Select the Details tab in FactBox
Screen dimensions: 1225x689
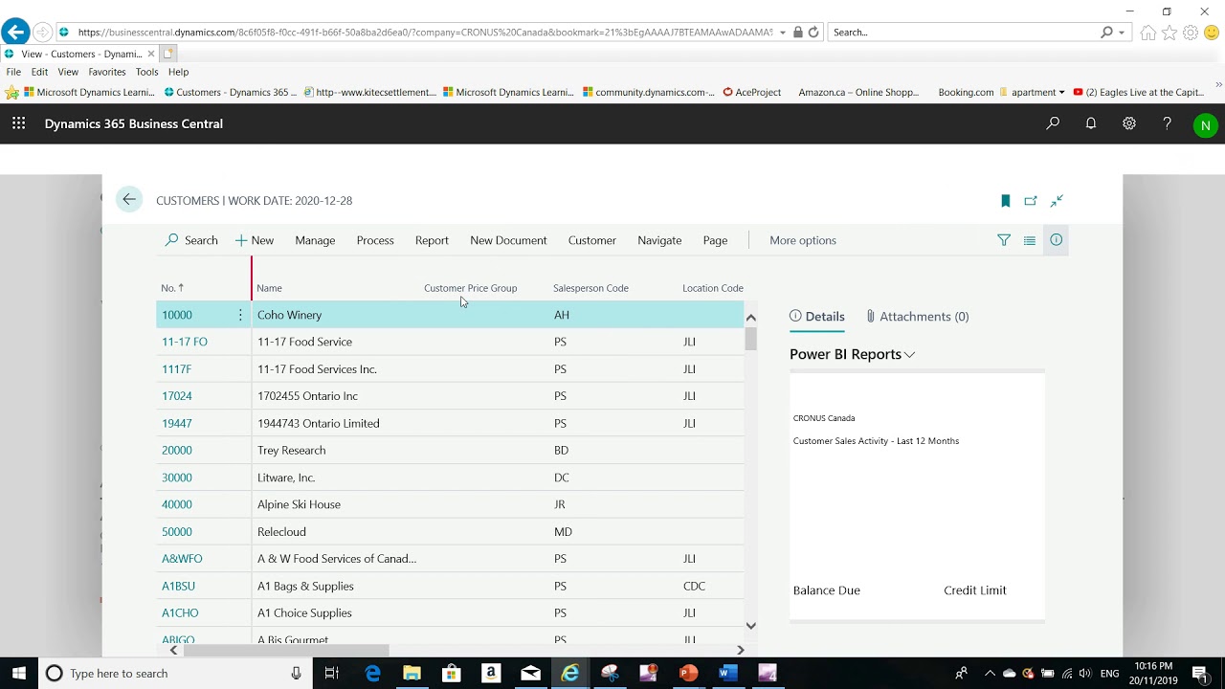coord(816,317)
